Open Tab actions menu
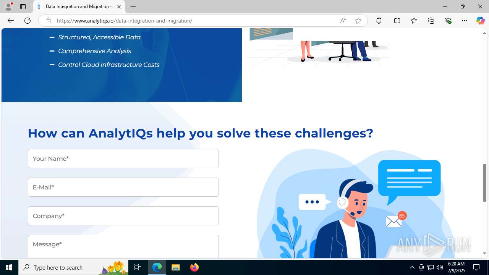Image resolution: width=489 pixels, height=275 pixels. pyautogui.click(x=23, y=6)
